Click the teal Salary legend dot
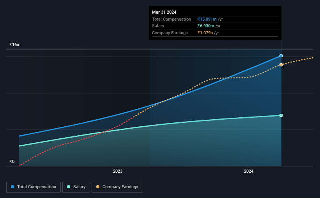320x198 pixels. coord(69,187)
